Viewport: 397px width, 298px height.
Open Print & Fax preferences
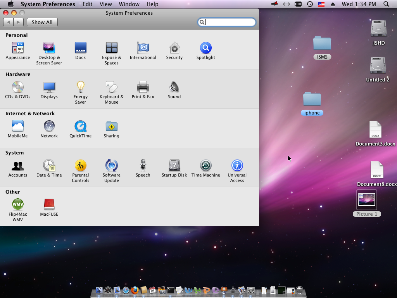pos(143,90)
